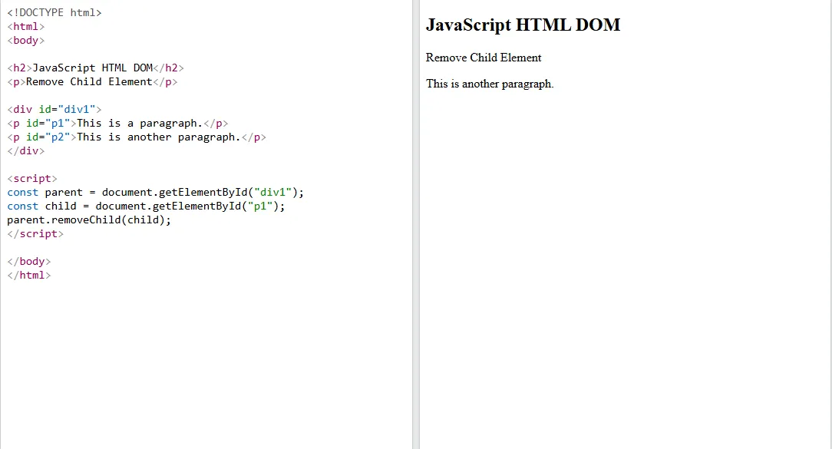Click rendered Remove Child Element text in preview

click(x=484, y=58)
